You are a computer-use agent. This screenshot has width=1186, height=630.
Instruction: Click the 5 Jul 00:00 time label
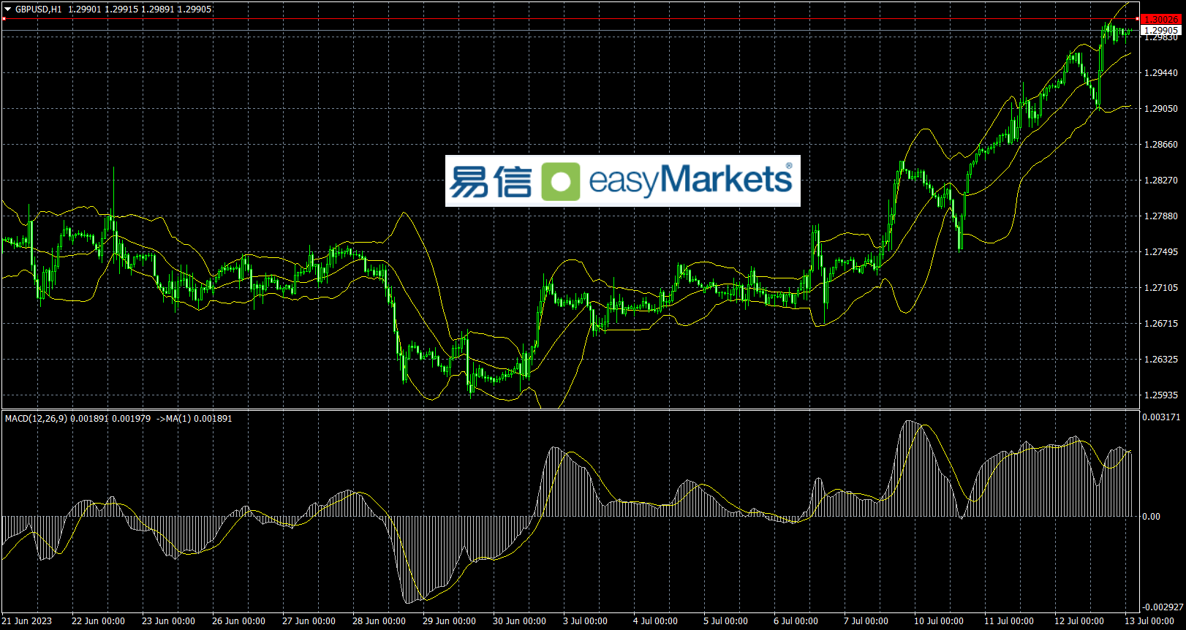725,621
